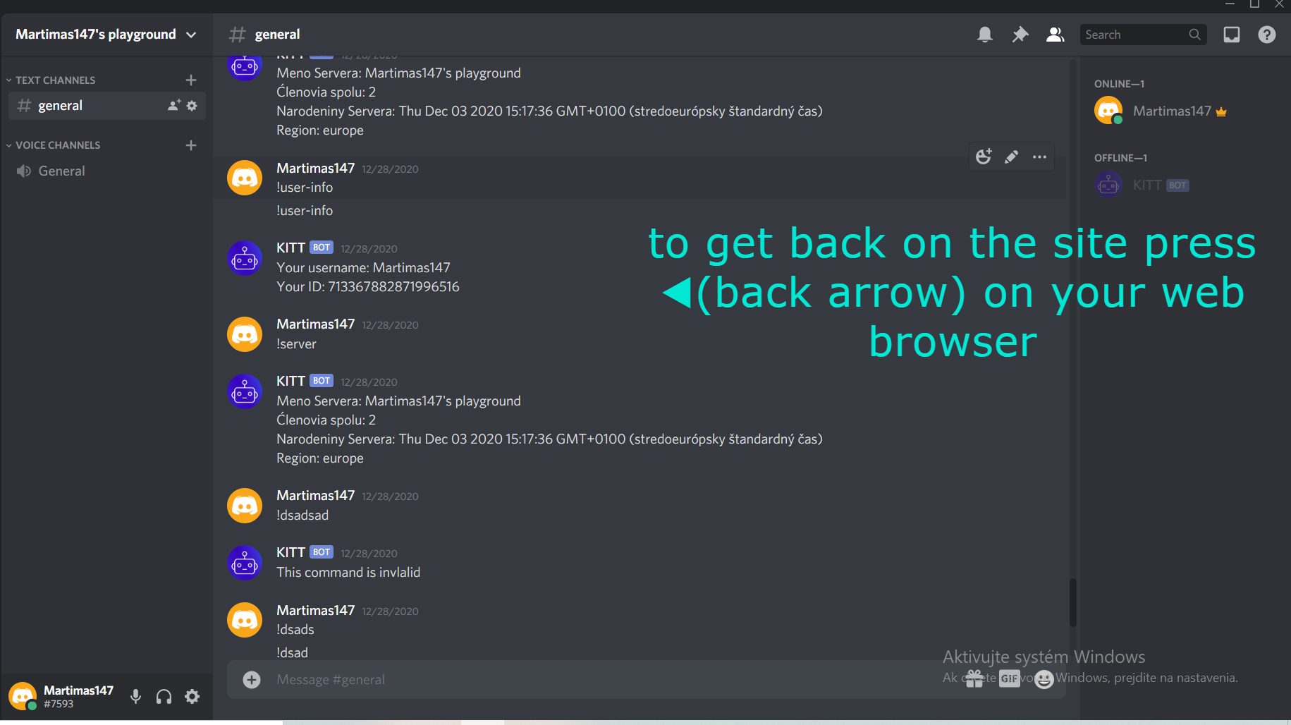Viewport: 1291px width, 725px height.
Task: Attach a file with plus button
Action: click(x=252, y=680)
